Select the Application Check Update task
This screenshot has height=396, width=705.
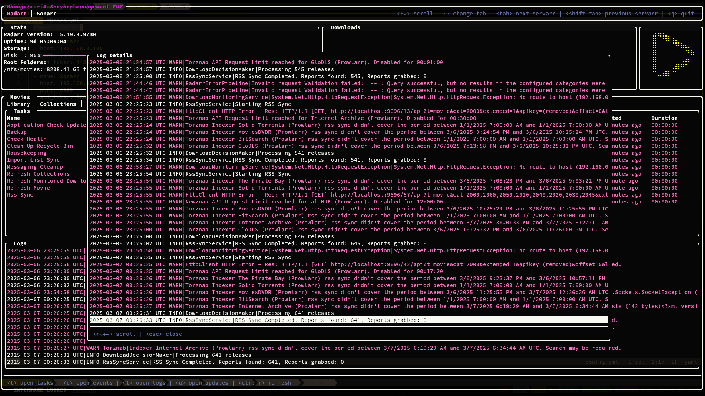click(x=46, y=125)
